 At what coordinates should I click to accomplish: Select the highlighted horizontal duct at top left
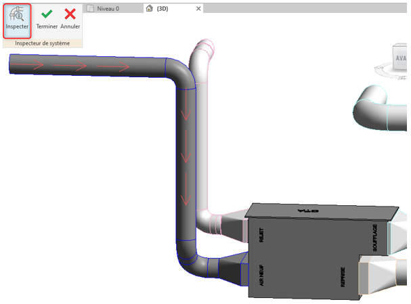88,66
